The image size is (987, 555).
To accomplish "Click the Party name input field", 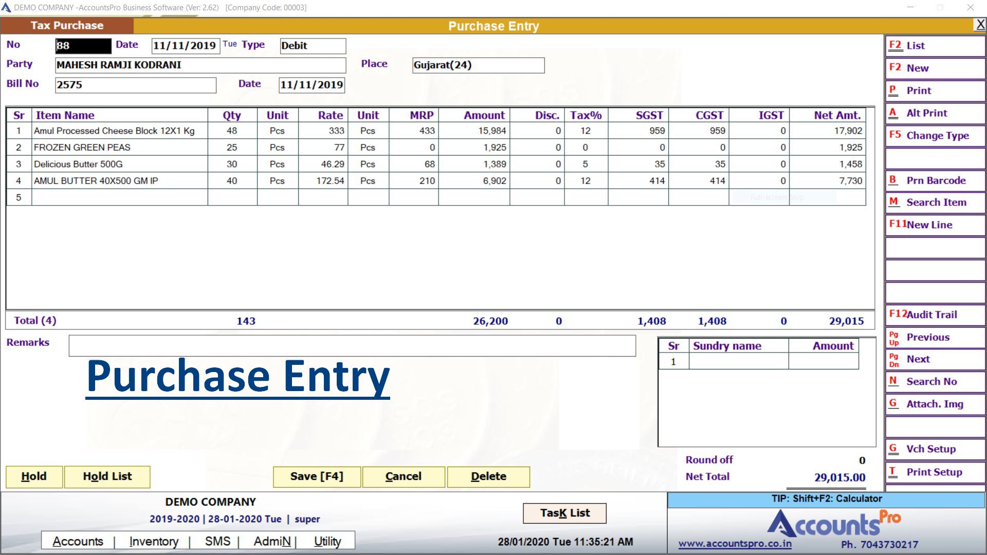I will (x=200, y=65).
